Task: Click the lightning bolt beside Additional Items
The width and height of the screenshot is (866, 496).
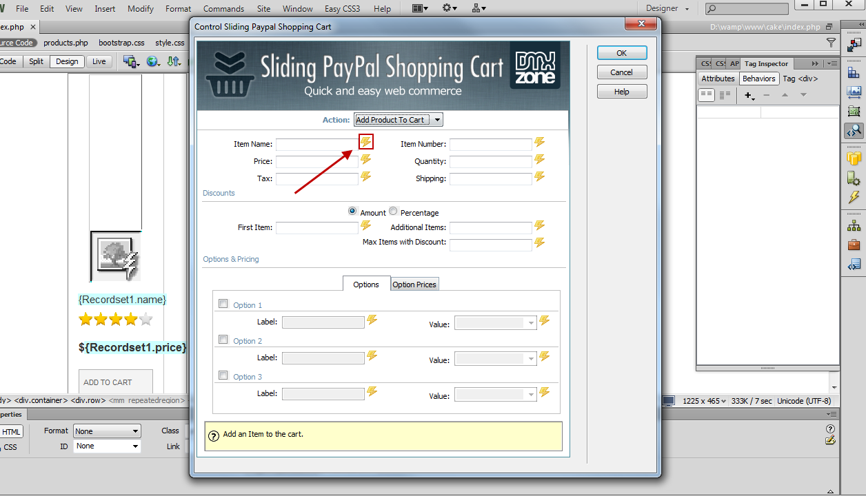Action: [539, 225]
